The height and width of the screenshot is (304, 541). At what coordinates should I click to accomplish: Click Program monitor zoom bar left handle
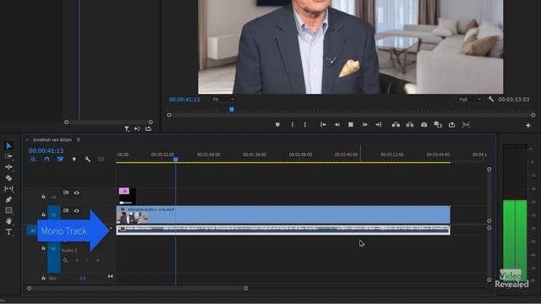pos(169,115)
